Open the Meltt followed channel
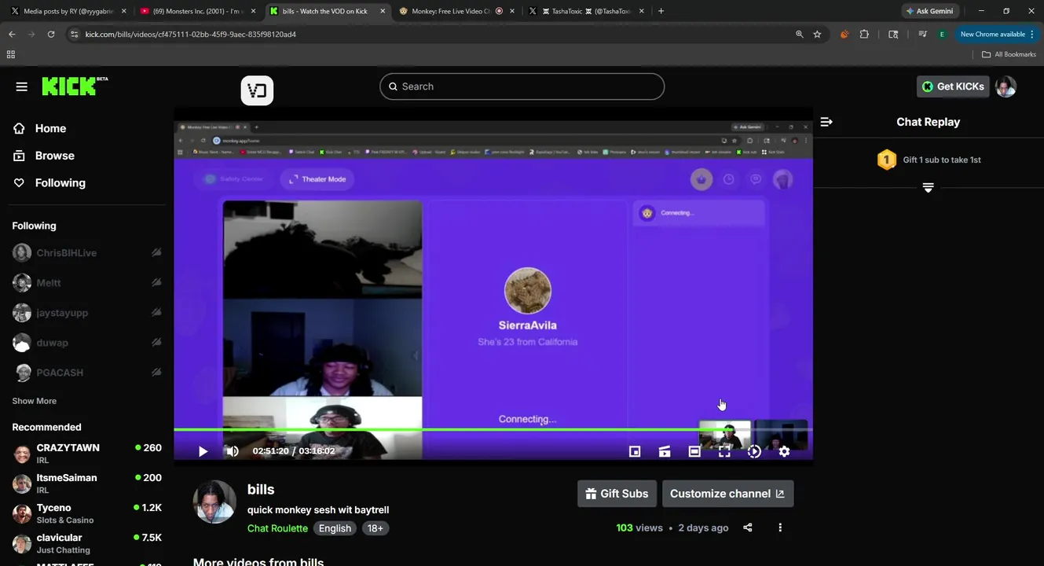Screen dimensions: 1044x566 [x=48, y=283]
